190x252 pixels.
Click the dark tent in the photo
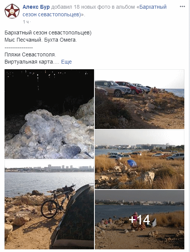click(76, 217)
